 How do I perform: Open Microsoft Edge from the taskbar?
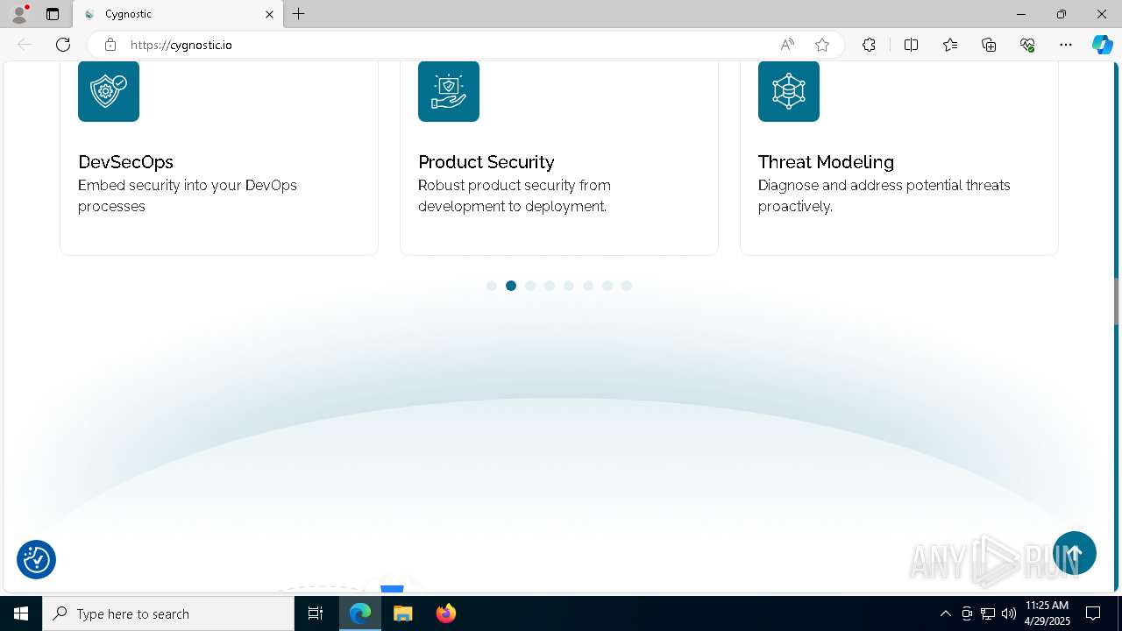(360, 613)
